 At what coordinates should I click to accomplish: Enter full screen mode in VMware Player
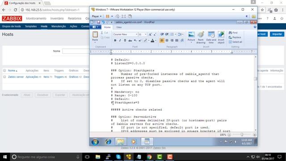coord(124,16)
